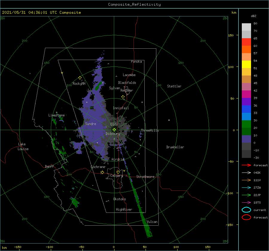
Task: Click the Ponoka label
Action: (x=136, y=61)
